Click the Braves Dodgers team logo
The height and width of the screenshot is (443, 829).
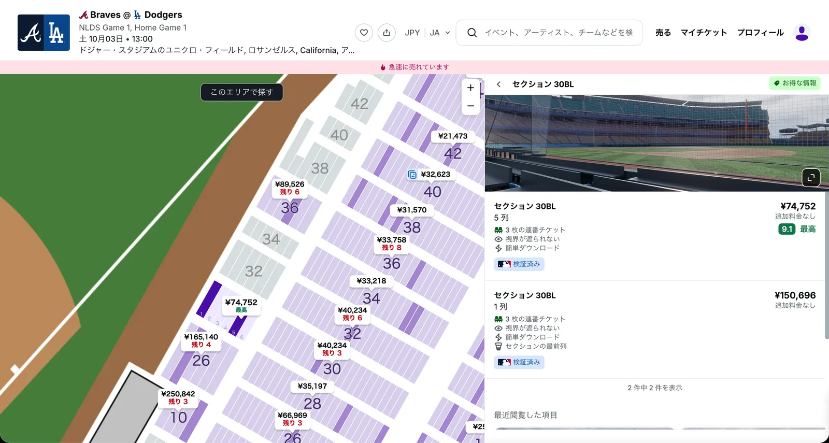point(44,33)
